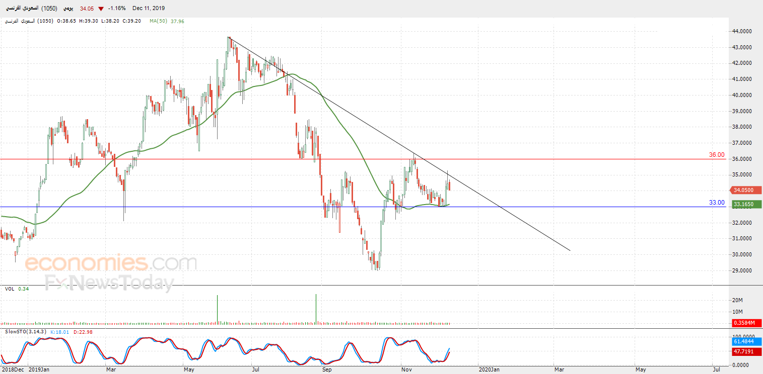Click the low value L:38.20
This screenshot has height=374, width=763.
point(109,21)
